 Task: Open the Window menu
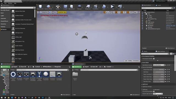(10, 3)
